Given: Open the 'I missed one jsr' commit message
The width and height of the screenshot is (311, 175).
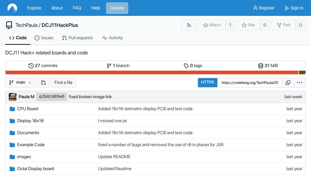Looking at the screenshot, I should pyautogui.click(x=112, y=121).
